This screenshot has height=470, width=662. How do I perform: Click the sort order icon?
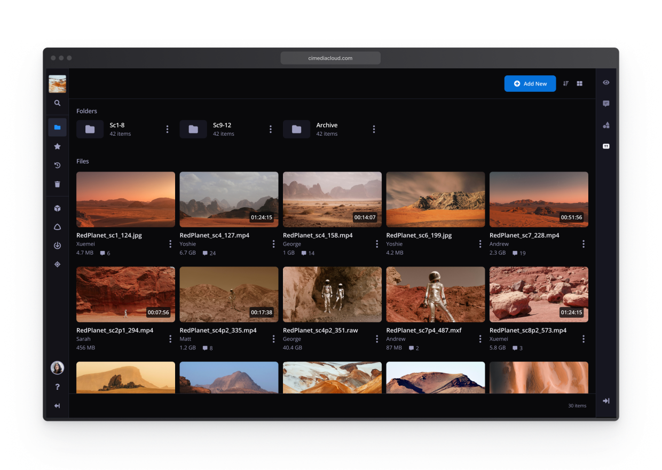(x=566, y=84)
